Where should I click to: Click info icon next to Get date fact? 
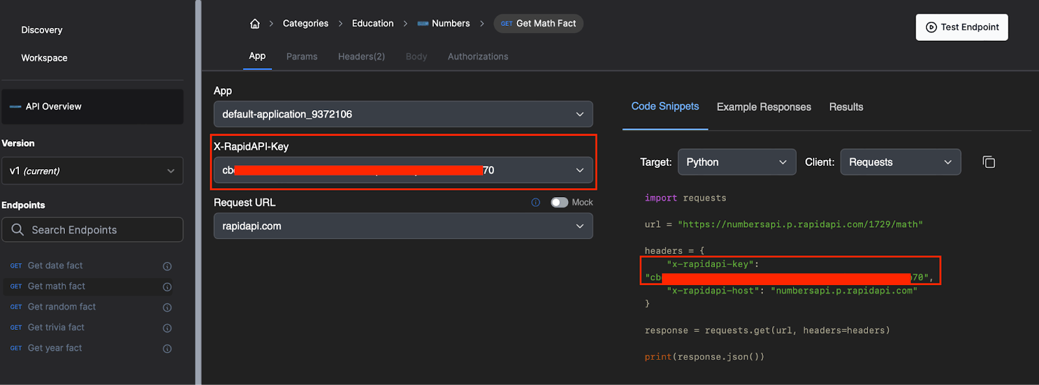pos(167,266)
